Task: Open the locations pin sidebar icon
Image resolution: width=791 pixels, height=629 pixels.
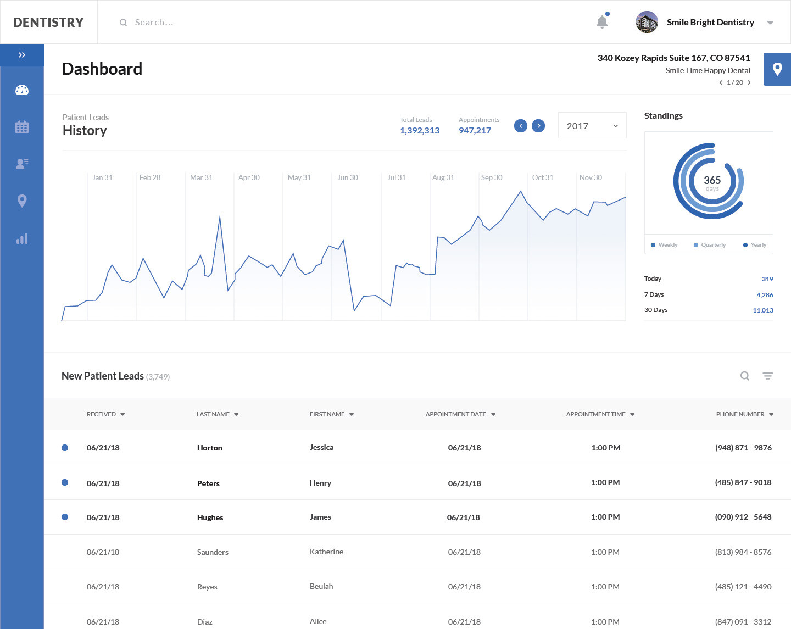Action: point(22,201)
